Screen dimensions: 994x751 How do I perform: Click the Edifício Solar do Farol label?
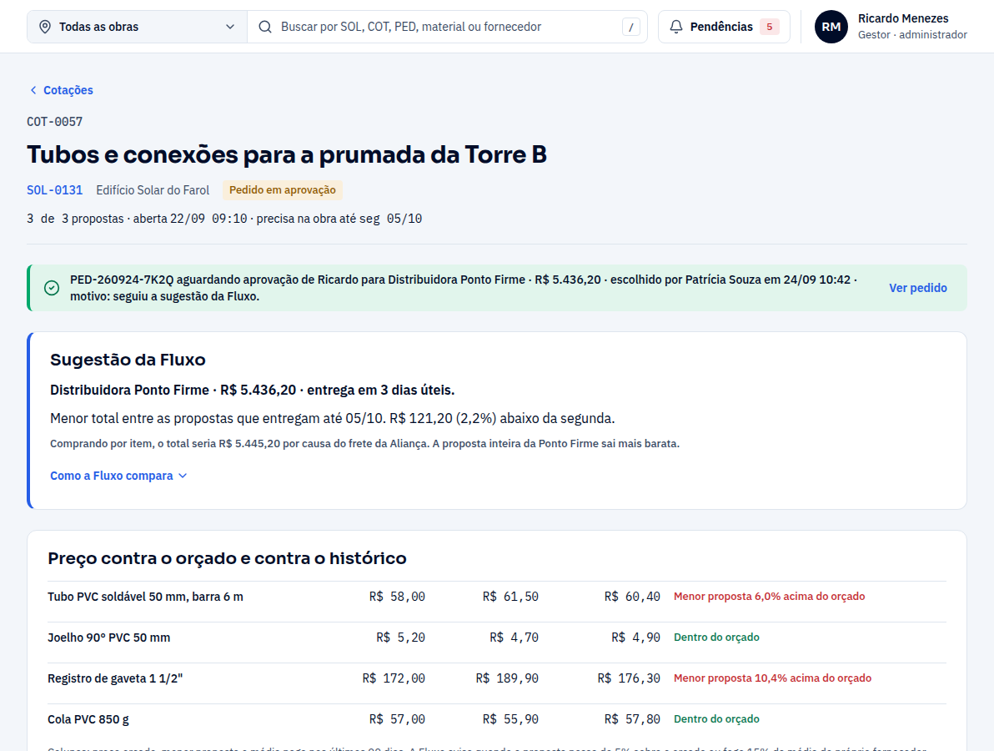click(x=153, y=190)
